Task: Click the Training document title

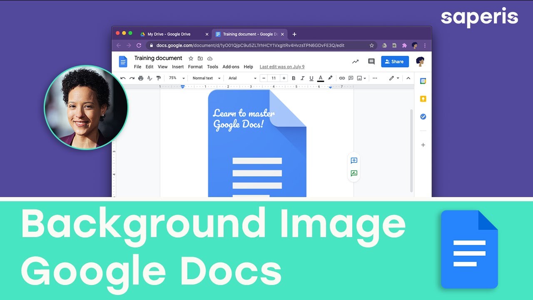Action: 158,58
